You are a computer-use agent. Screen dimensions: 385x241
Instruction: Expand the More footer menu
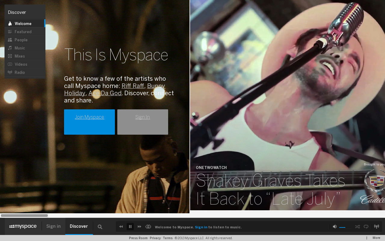(377, 238)
